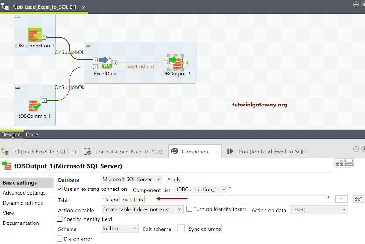Select the tDBOutput_1 component on the canvas

pyautogui.click(x=175, y=62)
